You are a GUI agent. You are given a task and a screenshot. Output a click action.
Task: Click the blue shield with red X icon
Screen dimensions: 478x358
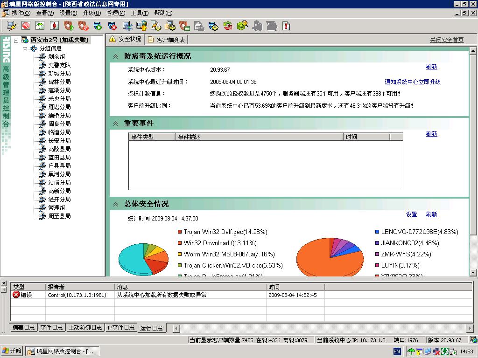(x=112, y=26)
